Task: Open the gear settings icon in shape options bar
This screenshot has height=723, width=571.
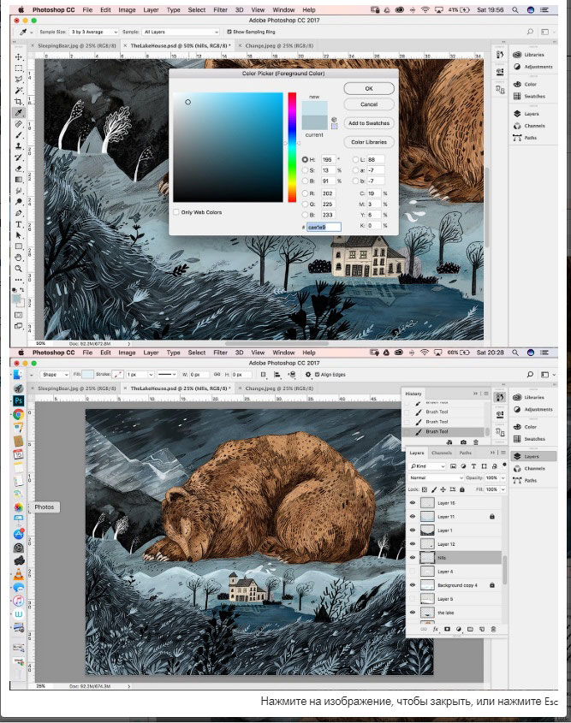Action: point(308,375)
